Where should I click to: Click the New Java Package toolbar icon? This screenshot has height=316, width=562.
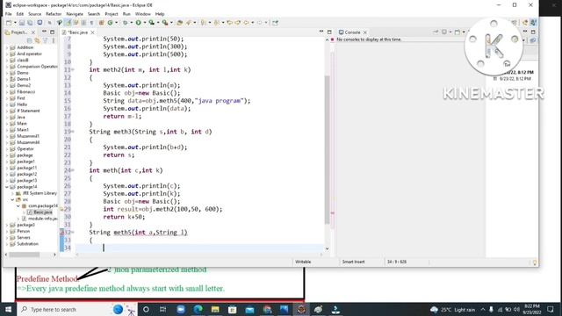click(x=102, y=23)
